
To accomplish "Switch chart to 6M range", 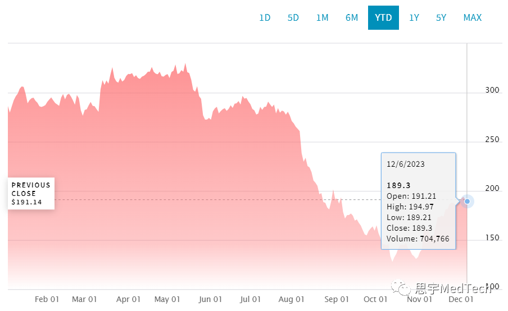I will (x=352, y=17).
